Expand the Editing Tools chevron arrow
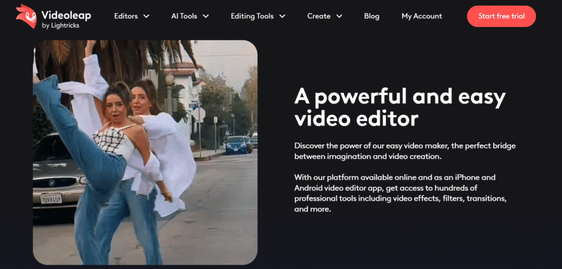This screenshot has width=562, height=269. pyautogui.click(x=282, y=16)
